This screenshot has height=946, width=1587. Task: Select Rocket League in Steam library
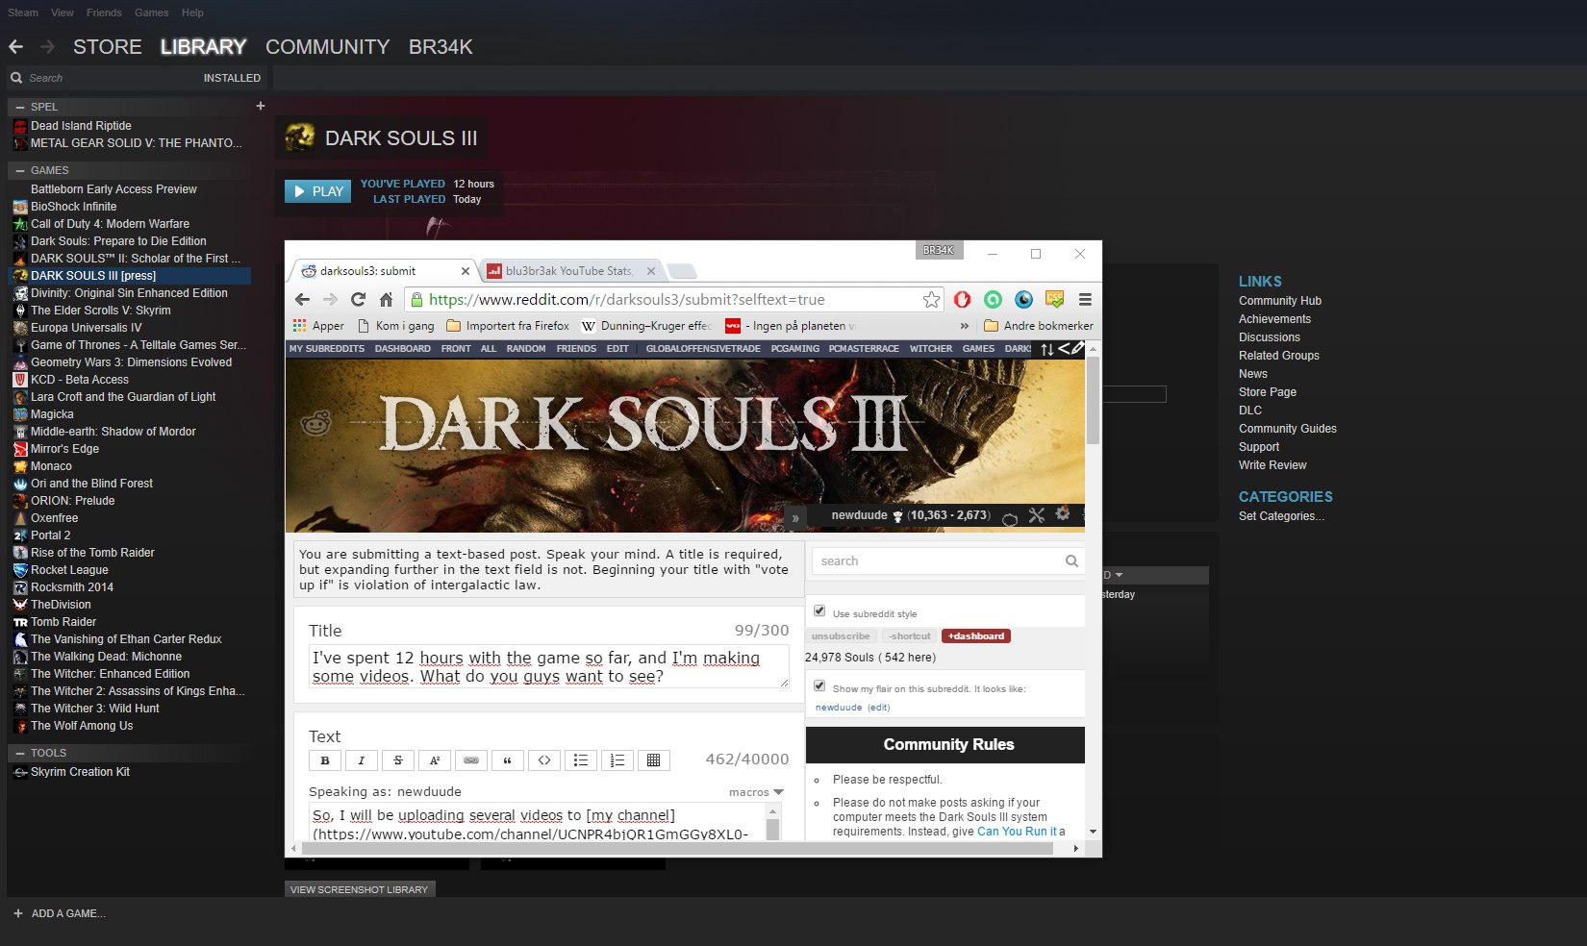pos(69,570)
